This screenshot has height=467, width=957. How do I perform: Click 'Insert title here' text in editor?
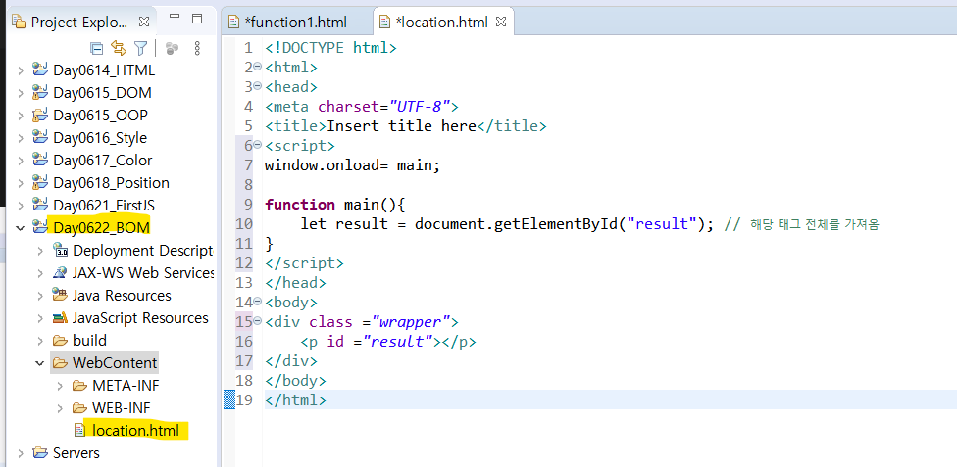click(x=401, y=127)
